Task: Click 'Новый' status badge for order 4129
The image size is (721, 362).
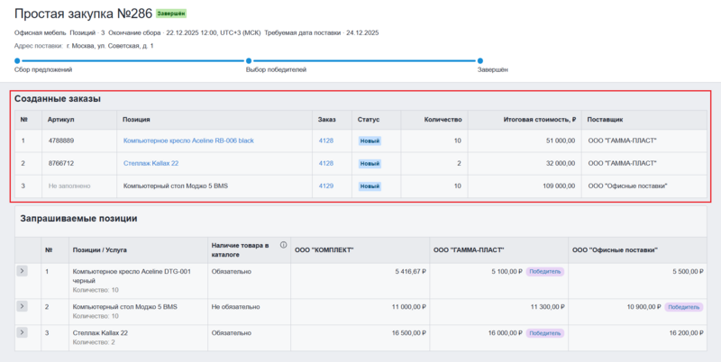Action: click(370, 186)
